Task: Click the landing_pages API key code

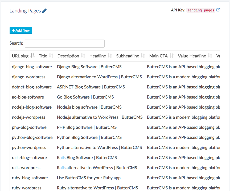Action: pyautogui.click(x=201, y=10)
